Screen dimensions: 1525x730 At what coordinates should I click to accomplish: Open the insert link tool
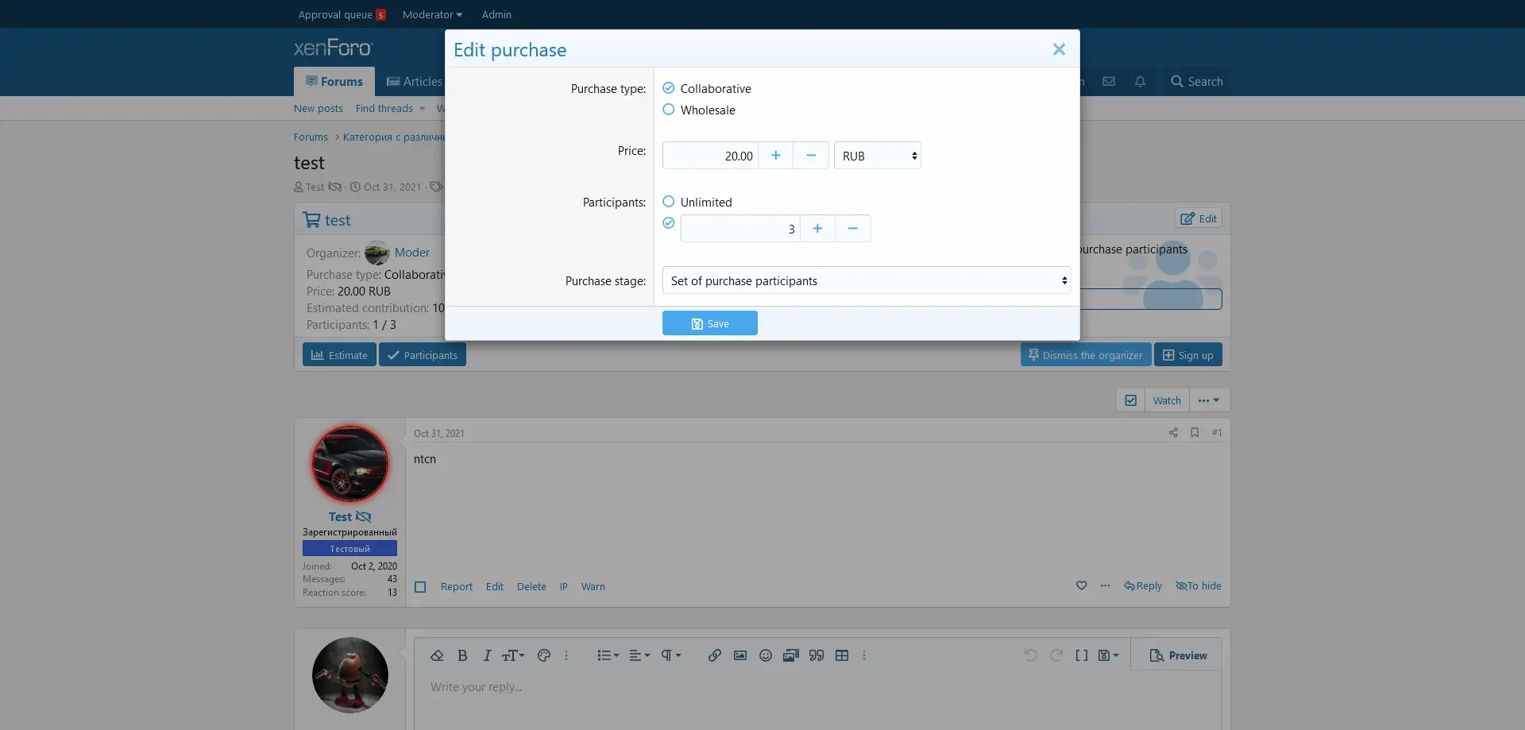pos(715,655)
